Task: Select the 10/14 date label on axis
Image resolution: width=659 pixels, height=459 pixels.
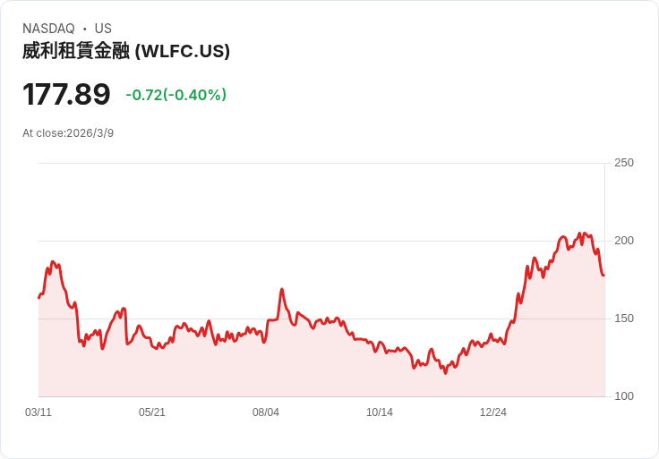Action: pos(380,412)
